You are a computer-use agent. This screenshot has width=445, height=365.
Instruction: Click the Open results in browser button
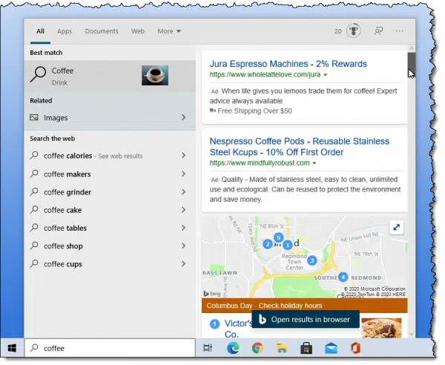pos(306,319)
